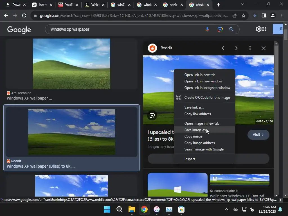The width and height of the screenshot is (288, 216).
Task: Open the Chrome three-dot menu
Action: point(282,16)
